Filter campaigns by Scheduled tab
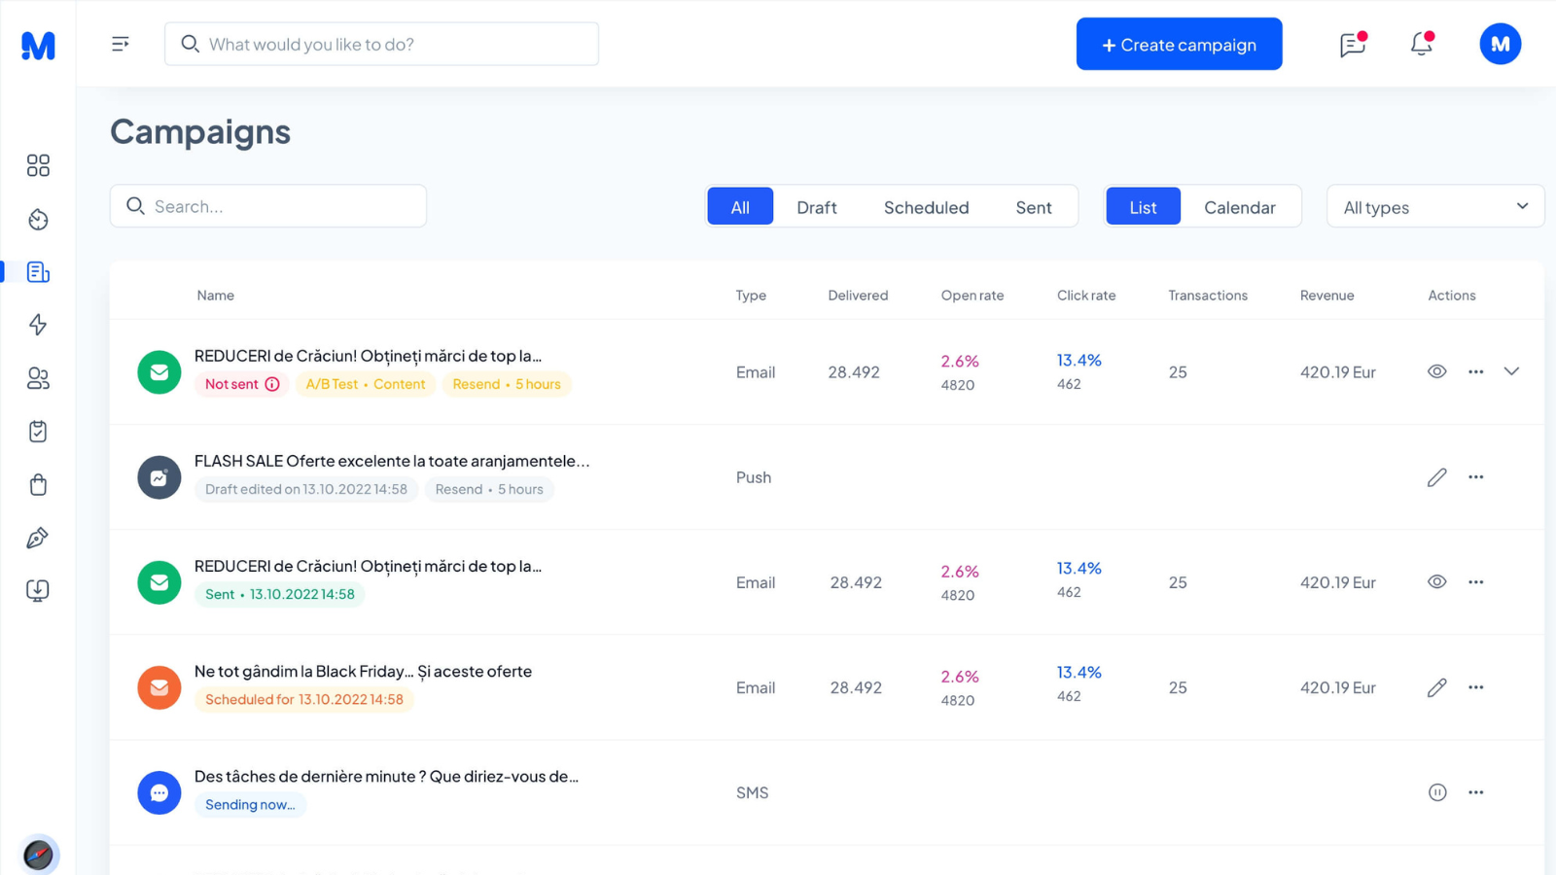1556x875 pixels. click(x=926, y=207)
